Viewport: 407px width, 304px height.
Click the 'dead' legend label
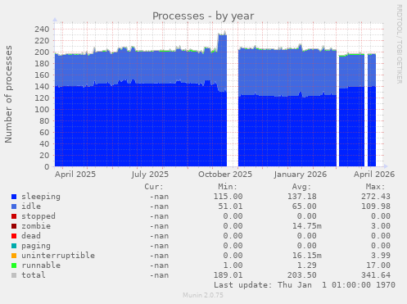pyautogui.click(x=31, y=236)
